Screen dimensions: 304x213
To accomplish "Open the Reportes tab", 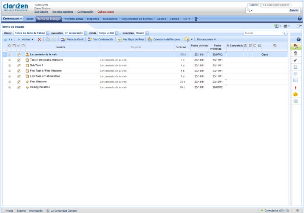I will pos(93,19).
